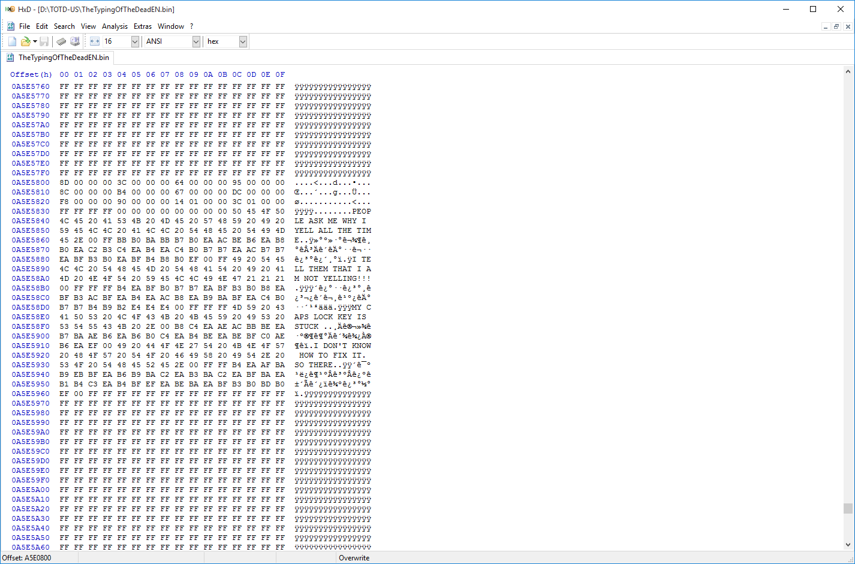Click byte 8D in row 0A5E5800
Viewport: 855px width, 564px height.
click(64, 182)
